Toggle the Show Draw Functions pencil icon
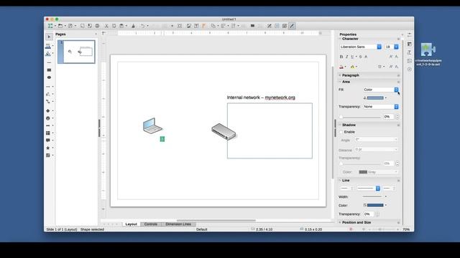The width and height of the screenshot is (460, 258). pos(292,26)
